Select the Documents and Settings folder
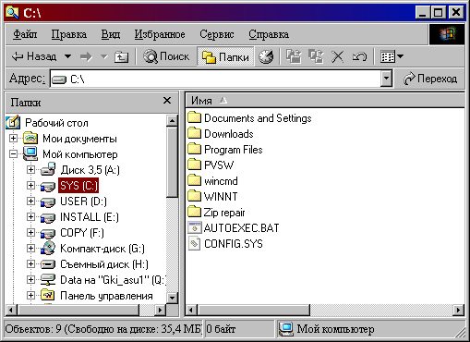Viewport: 470px width, 342px height. (x=249, y=118)
